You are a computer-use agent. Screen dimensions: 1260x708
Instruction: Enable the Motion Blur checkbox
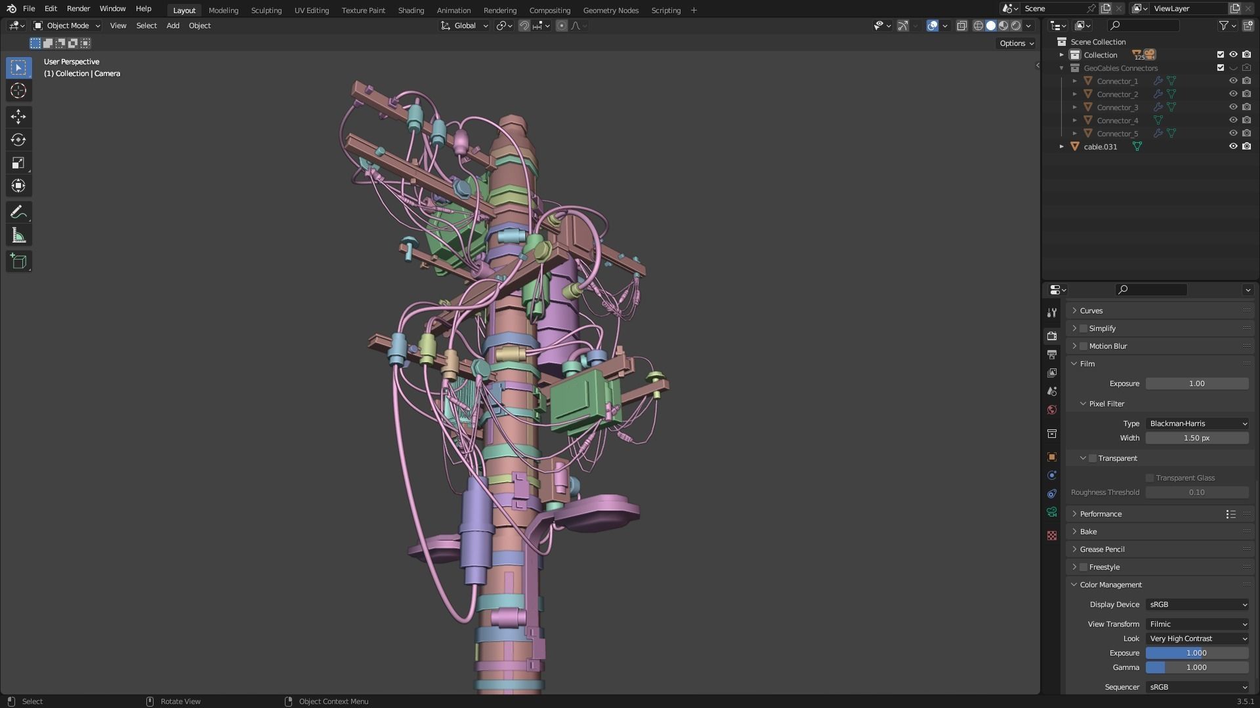[x=1083, y=346]
